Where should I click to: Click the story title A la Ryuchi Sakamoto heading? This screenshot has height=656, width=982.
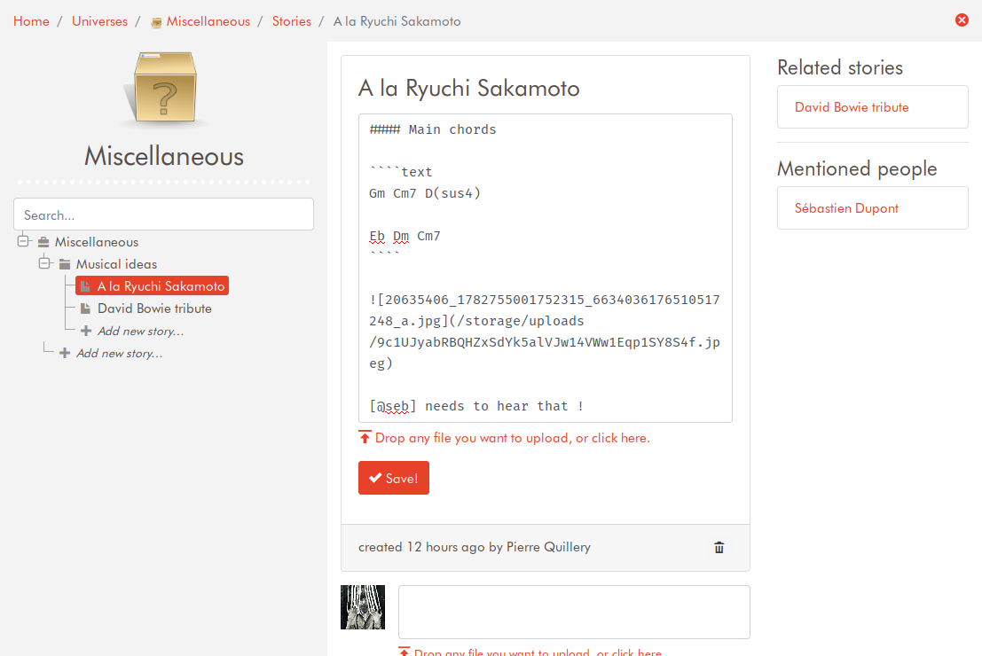pyautogui.click(x=468, y=89)
